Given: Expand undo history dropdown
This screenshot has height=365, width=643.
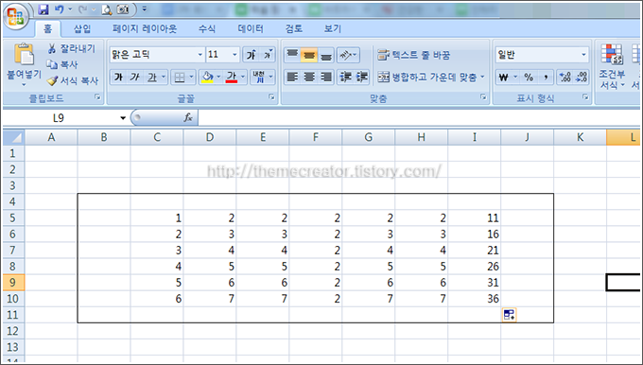Looking at the screenshot, I should [x=70, y=9].
